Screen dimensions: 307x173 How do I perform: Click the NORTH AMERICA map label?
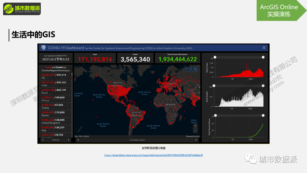(x=118, y=84)
